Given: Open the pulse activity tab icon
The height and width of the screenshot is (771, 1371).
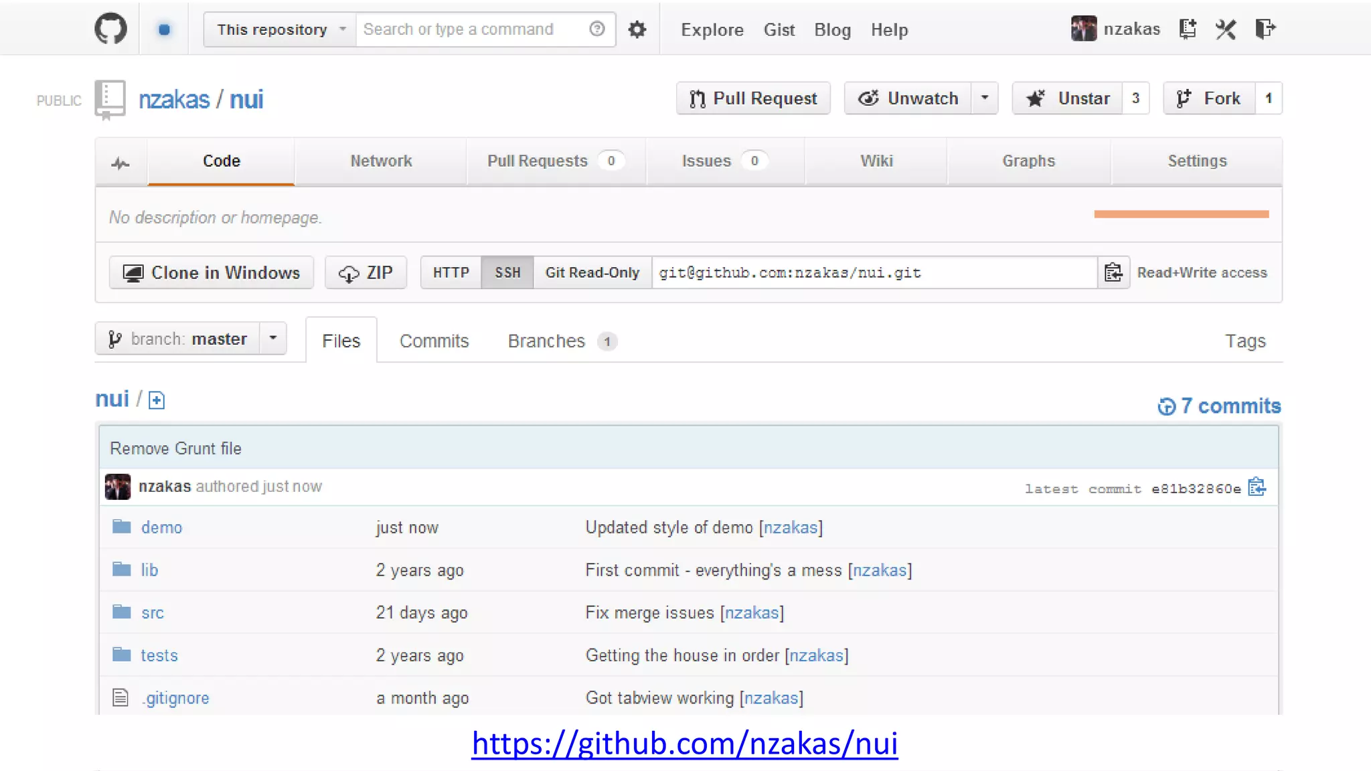Looking at the screenshot, I should point(121,163).
